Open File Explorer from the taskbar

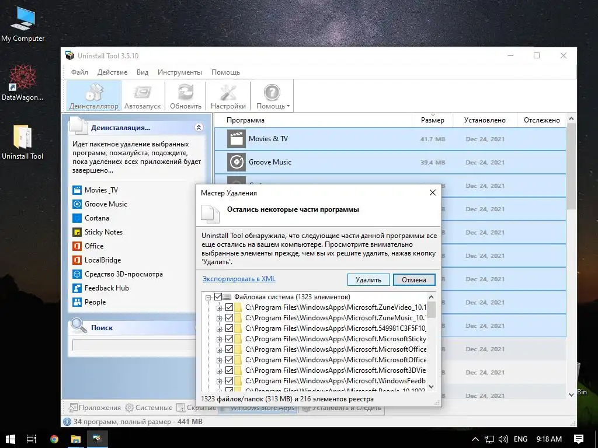pos(76,439)
